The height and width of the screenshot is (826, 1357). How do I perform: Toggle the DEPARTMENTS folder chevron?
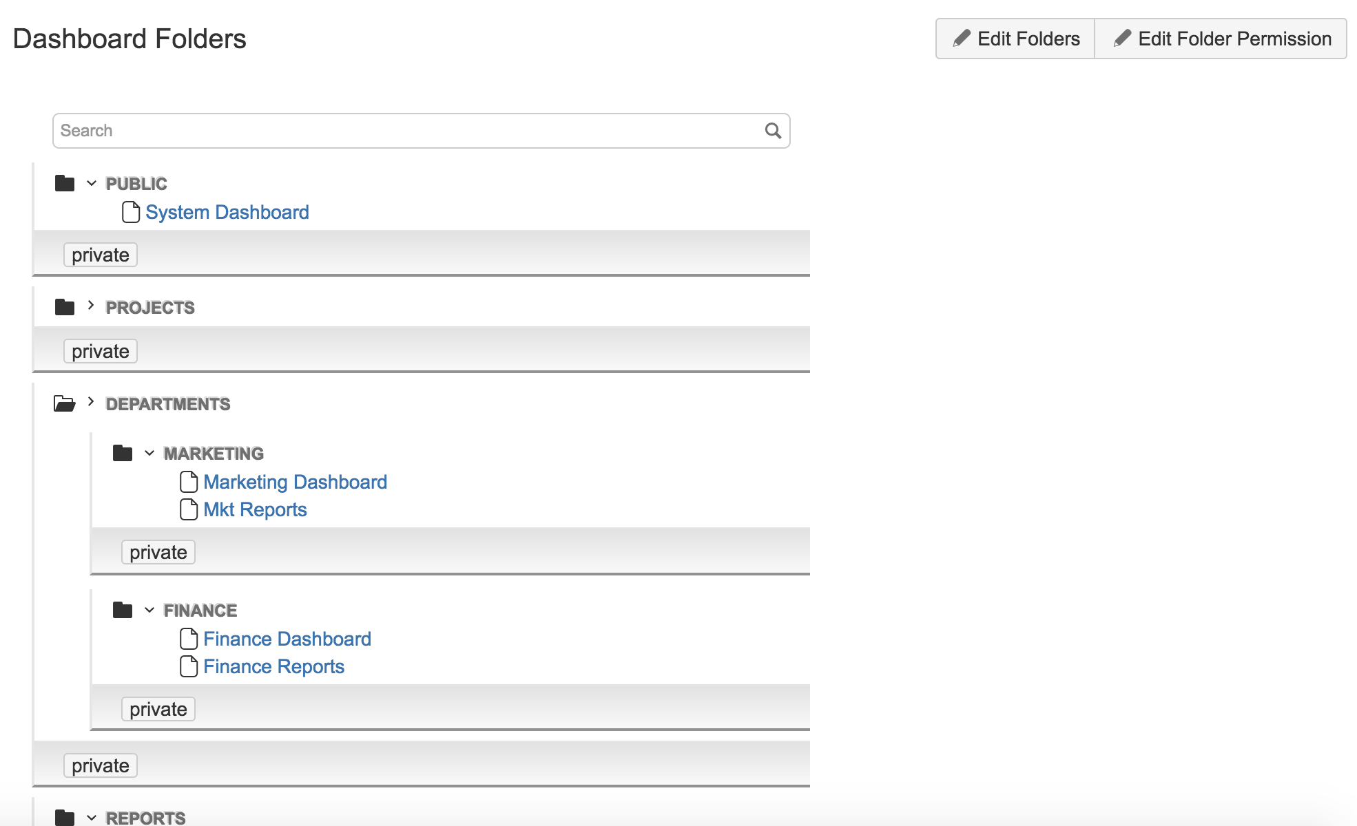click(91, 402)
